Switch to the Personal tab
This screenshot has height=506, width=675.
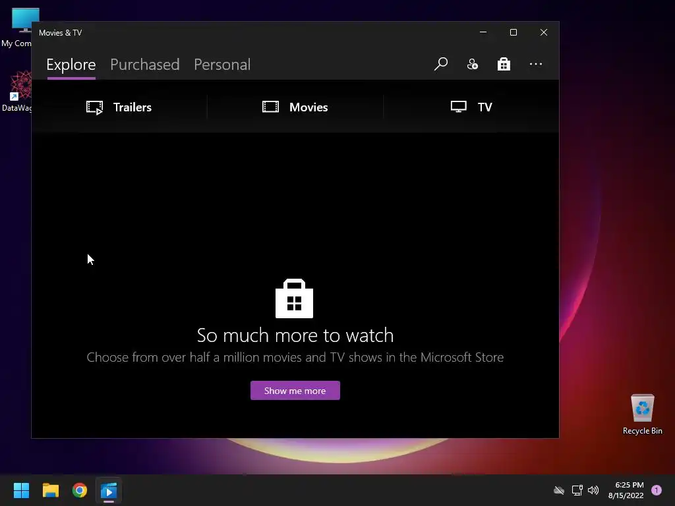[x=222, y=65]
